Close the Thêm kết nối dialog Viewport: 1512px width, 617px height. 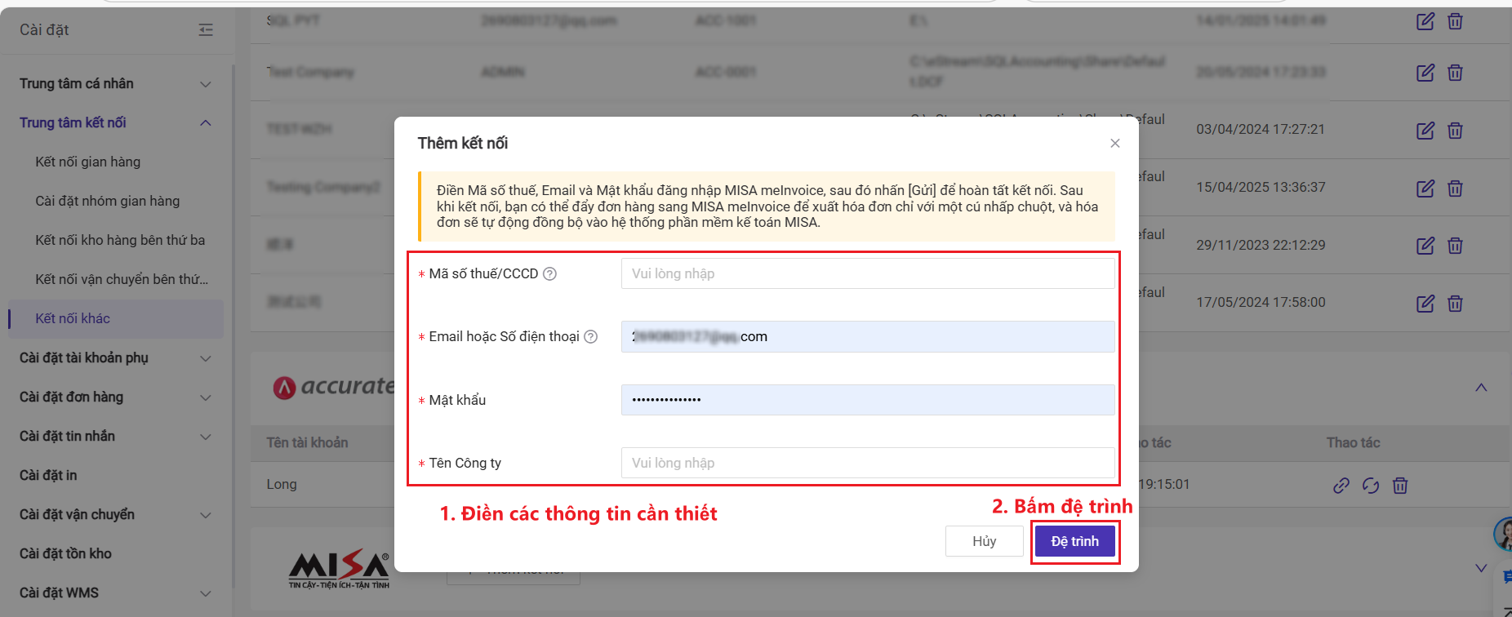[1114, 144]
